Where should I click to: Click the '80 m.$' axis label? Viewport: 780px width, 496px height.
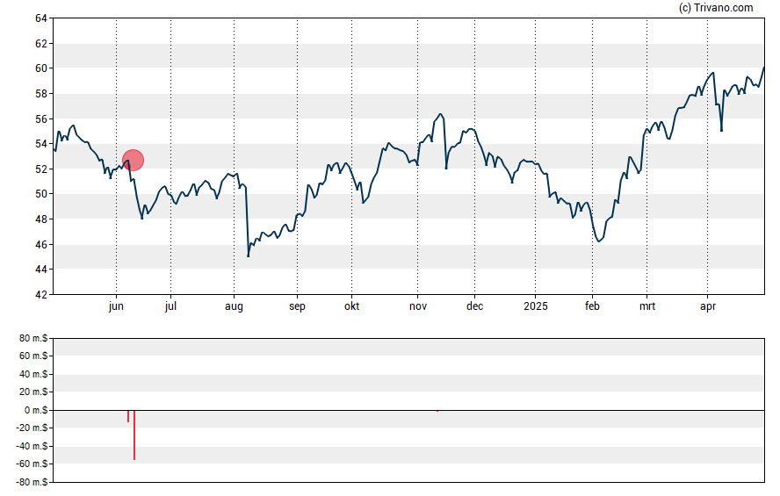click(x=33, y=339)
